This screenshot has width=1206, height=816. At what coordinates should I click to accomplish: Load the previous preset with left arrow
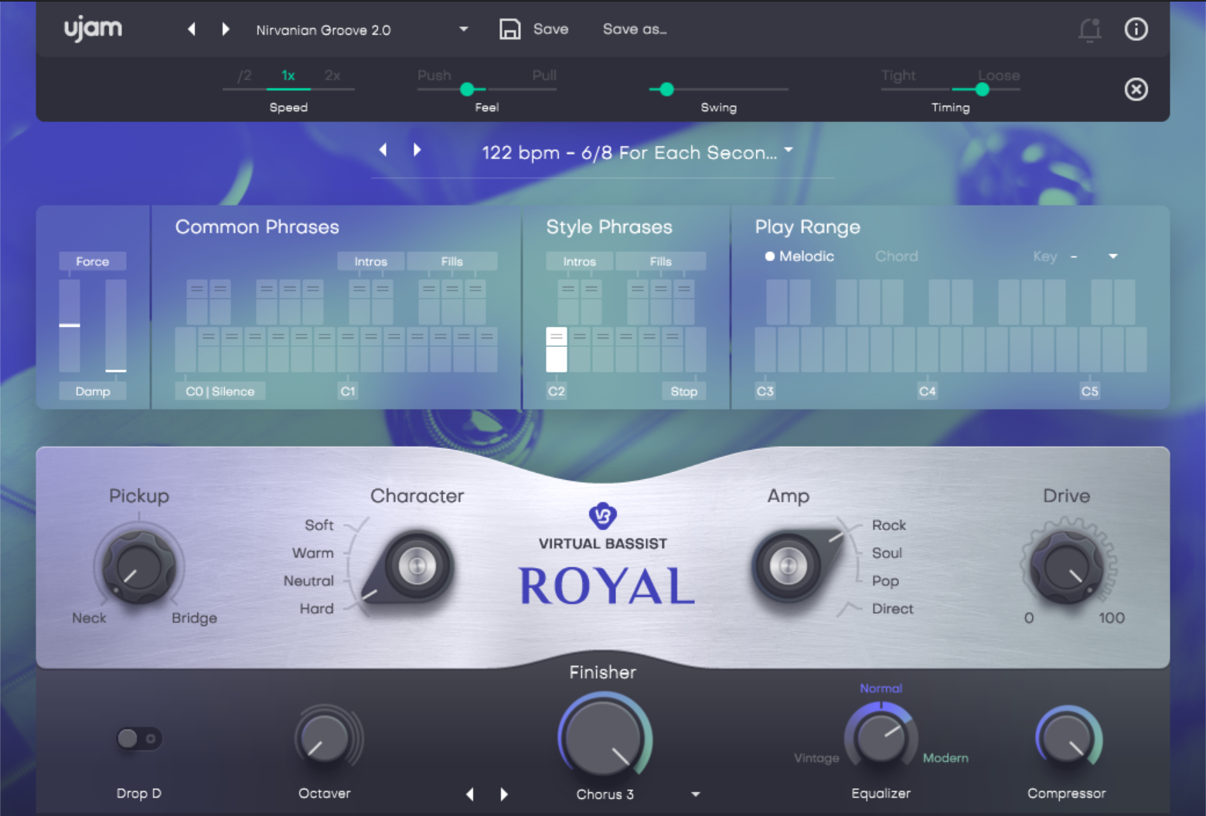click(192, 29)
